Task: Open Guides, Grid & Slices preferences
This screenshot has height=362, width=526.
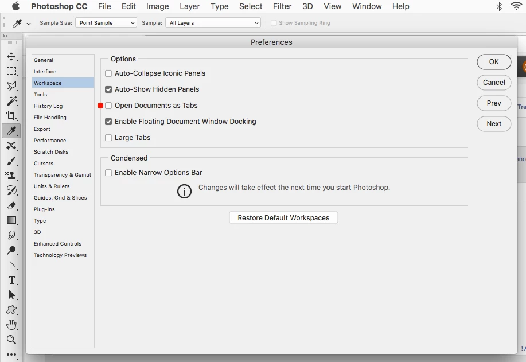Action: [63, 197]
